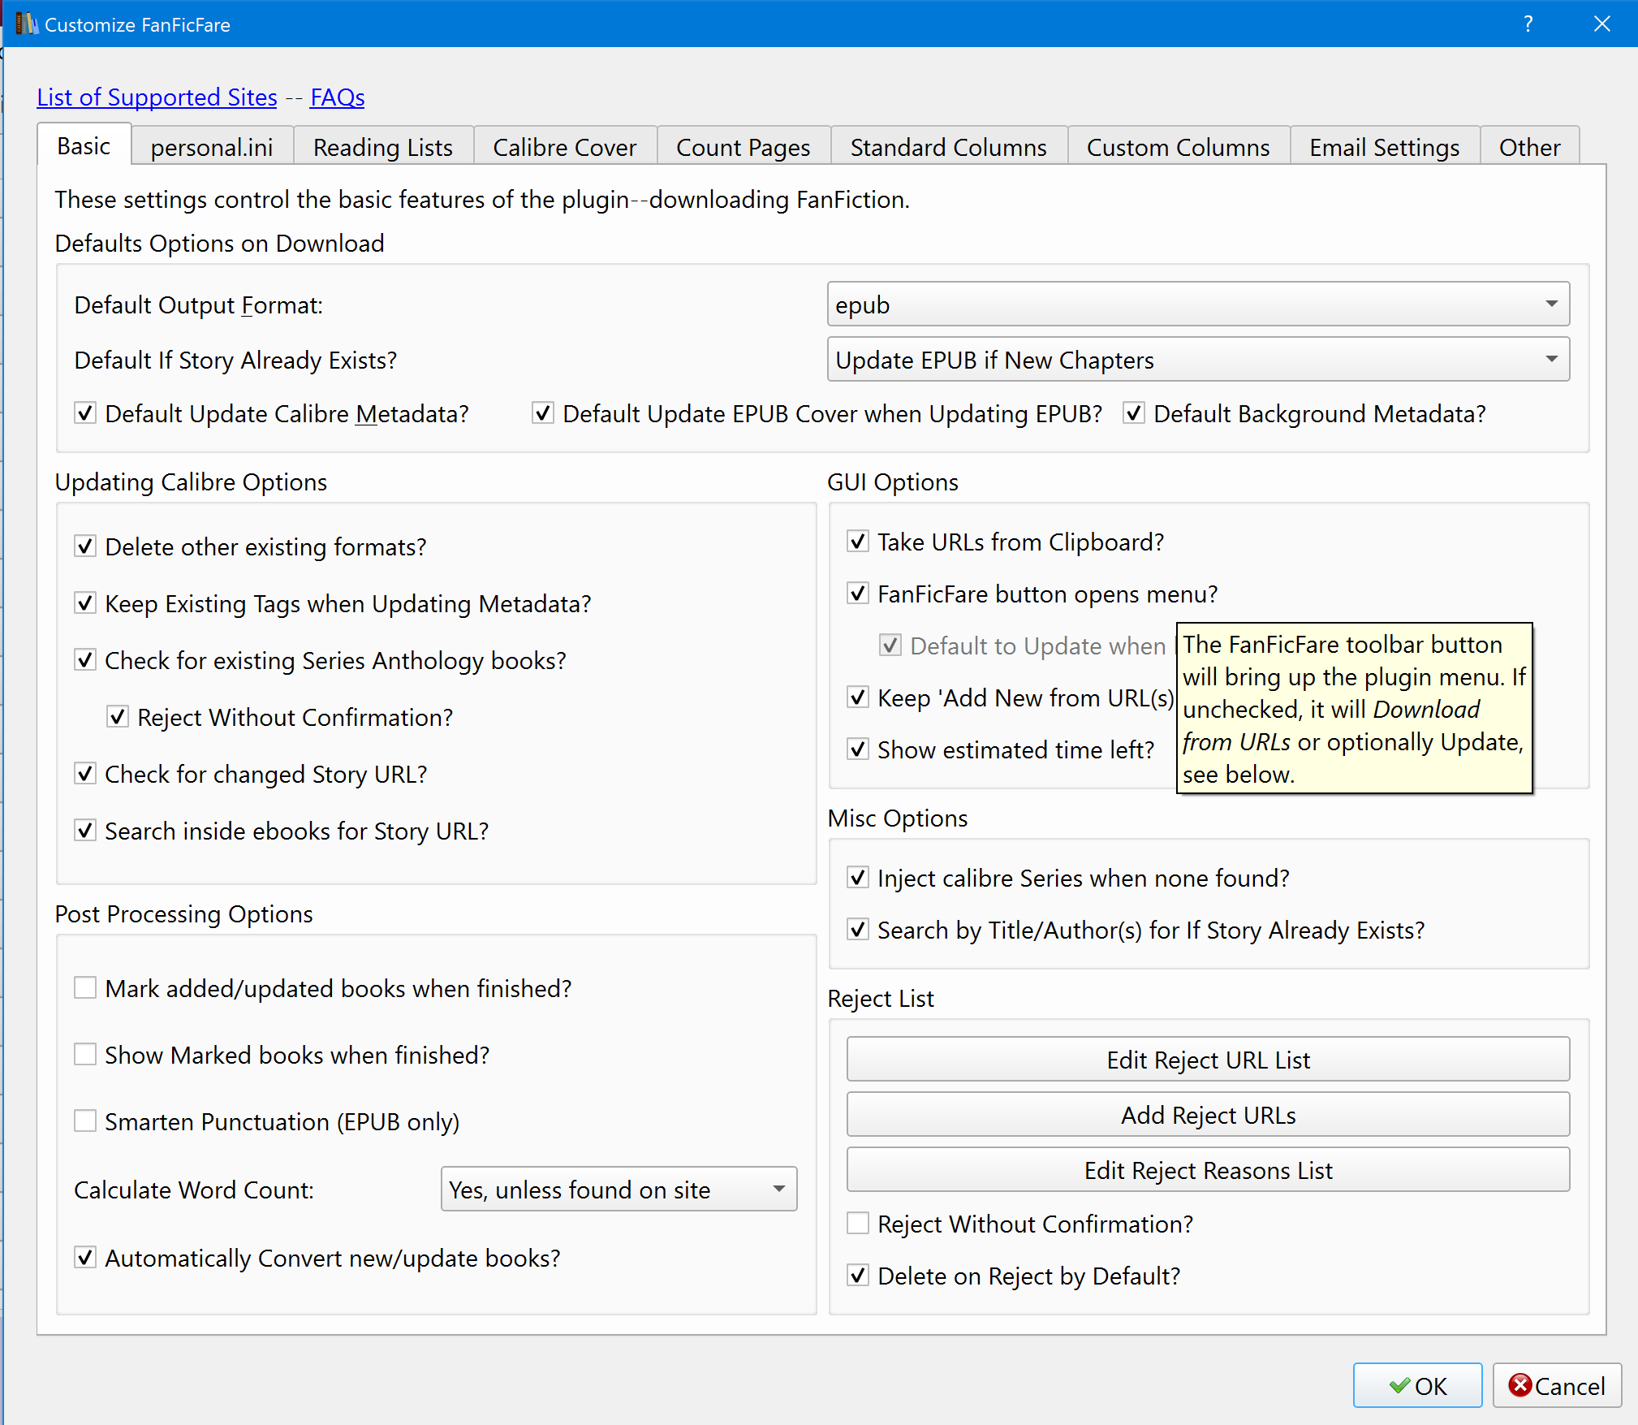
Task: Open the Calibre Cover tab
Action: click(564, 147)
